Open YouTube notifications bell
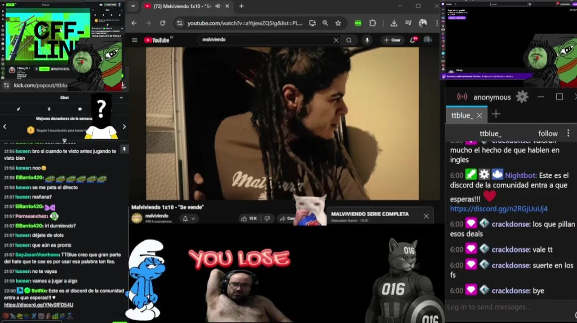 [413, 40]
